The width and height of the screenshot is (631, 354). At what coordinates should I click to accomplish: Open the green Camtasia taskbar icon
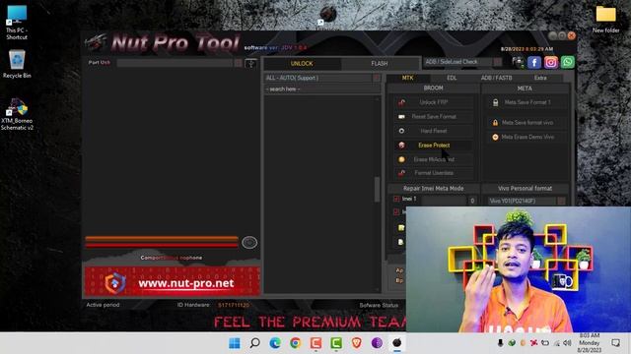point(336,343)
